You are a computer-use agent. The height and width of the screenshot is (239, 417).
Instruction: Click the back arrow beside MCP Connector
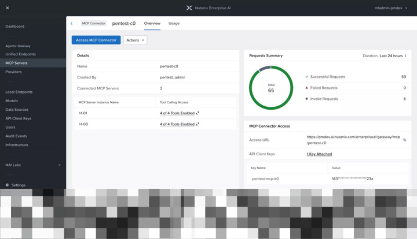pyautogui.click(x=72, y=23)
